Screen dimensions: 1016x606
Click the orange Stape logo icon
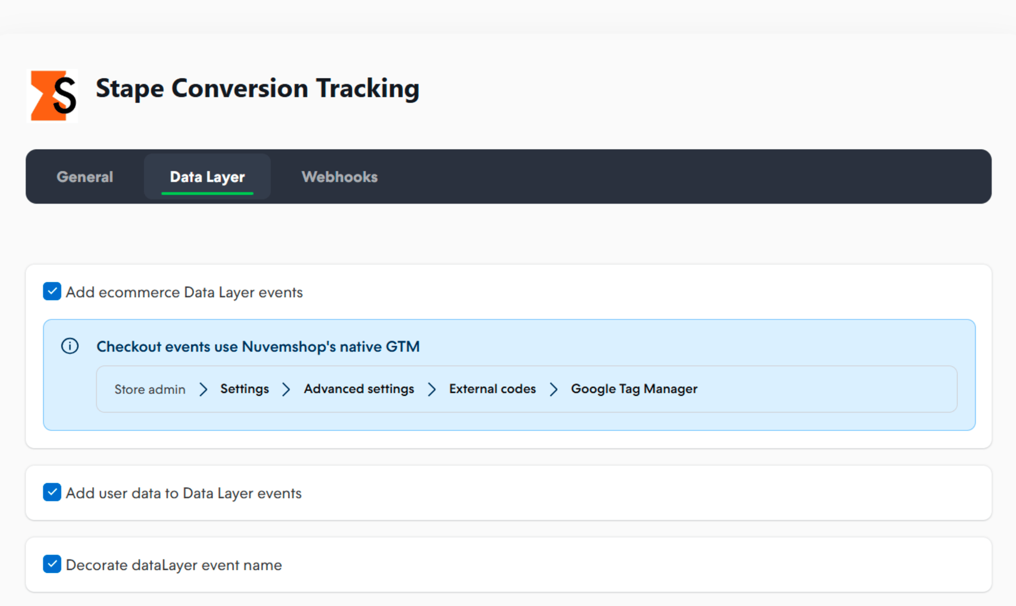pyautogui.click(x=53, y=96)
